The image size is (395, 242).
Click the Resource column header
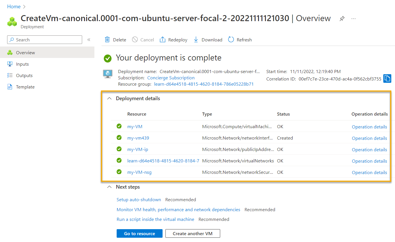tap(137, 114)
